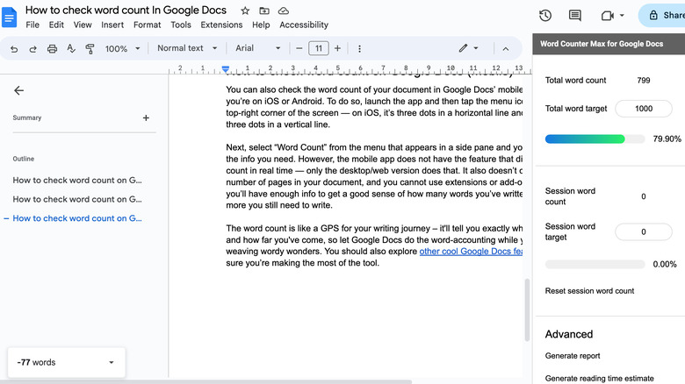Screen dimensions: 685x384
Task: Star the document with the star icon
Action: pos(245,11)
